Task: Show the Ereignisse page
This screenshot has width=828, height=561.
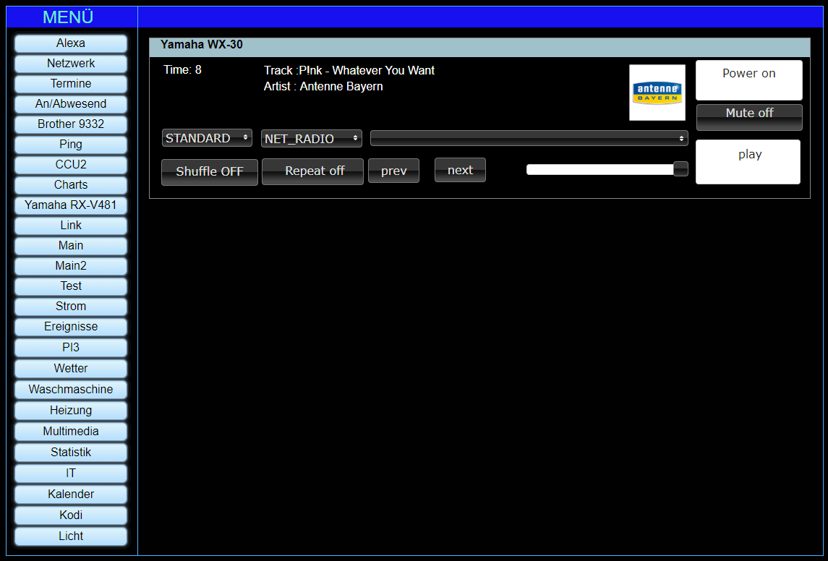Action: 71,327
